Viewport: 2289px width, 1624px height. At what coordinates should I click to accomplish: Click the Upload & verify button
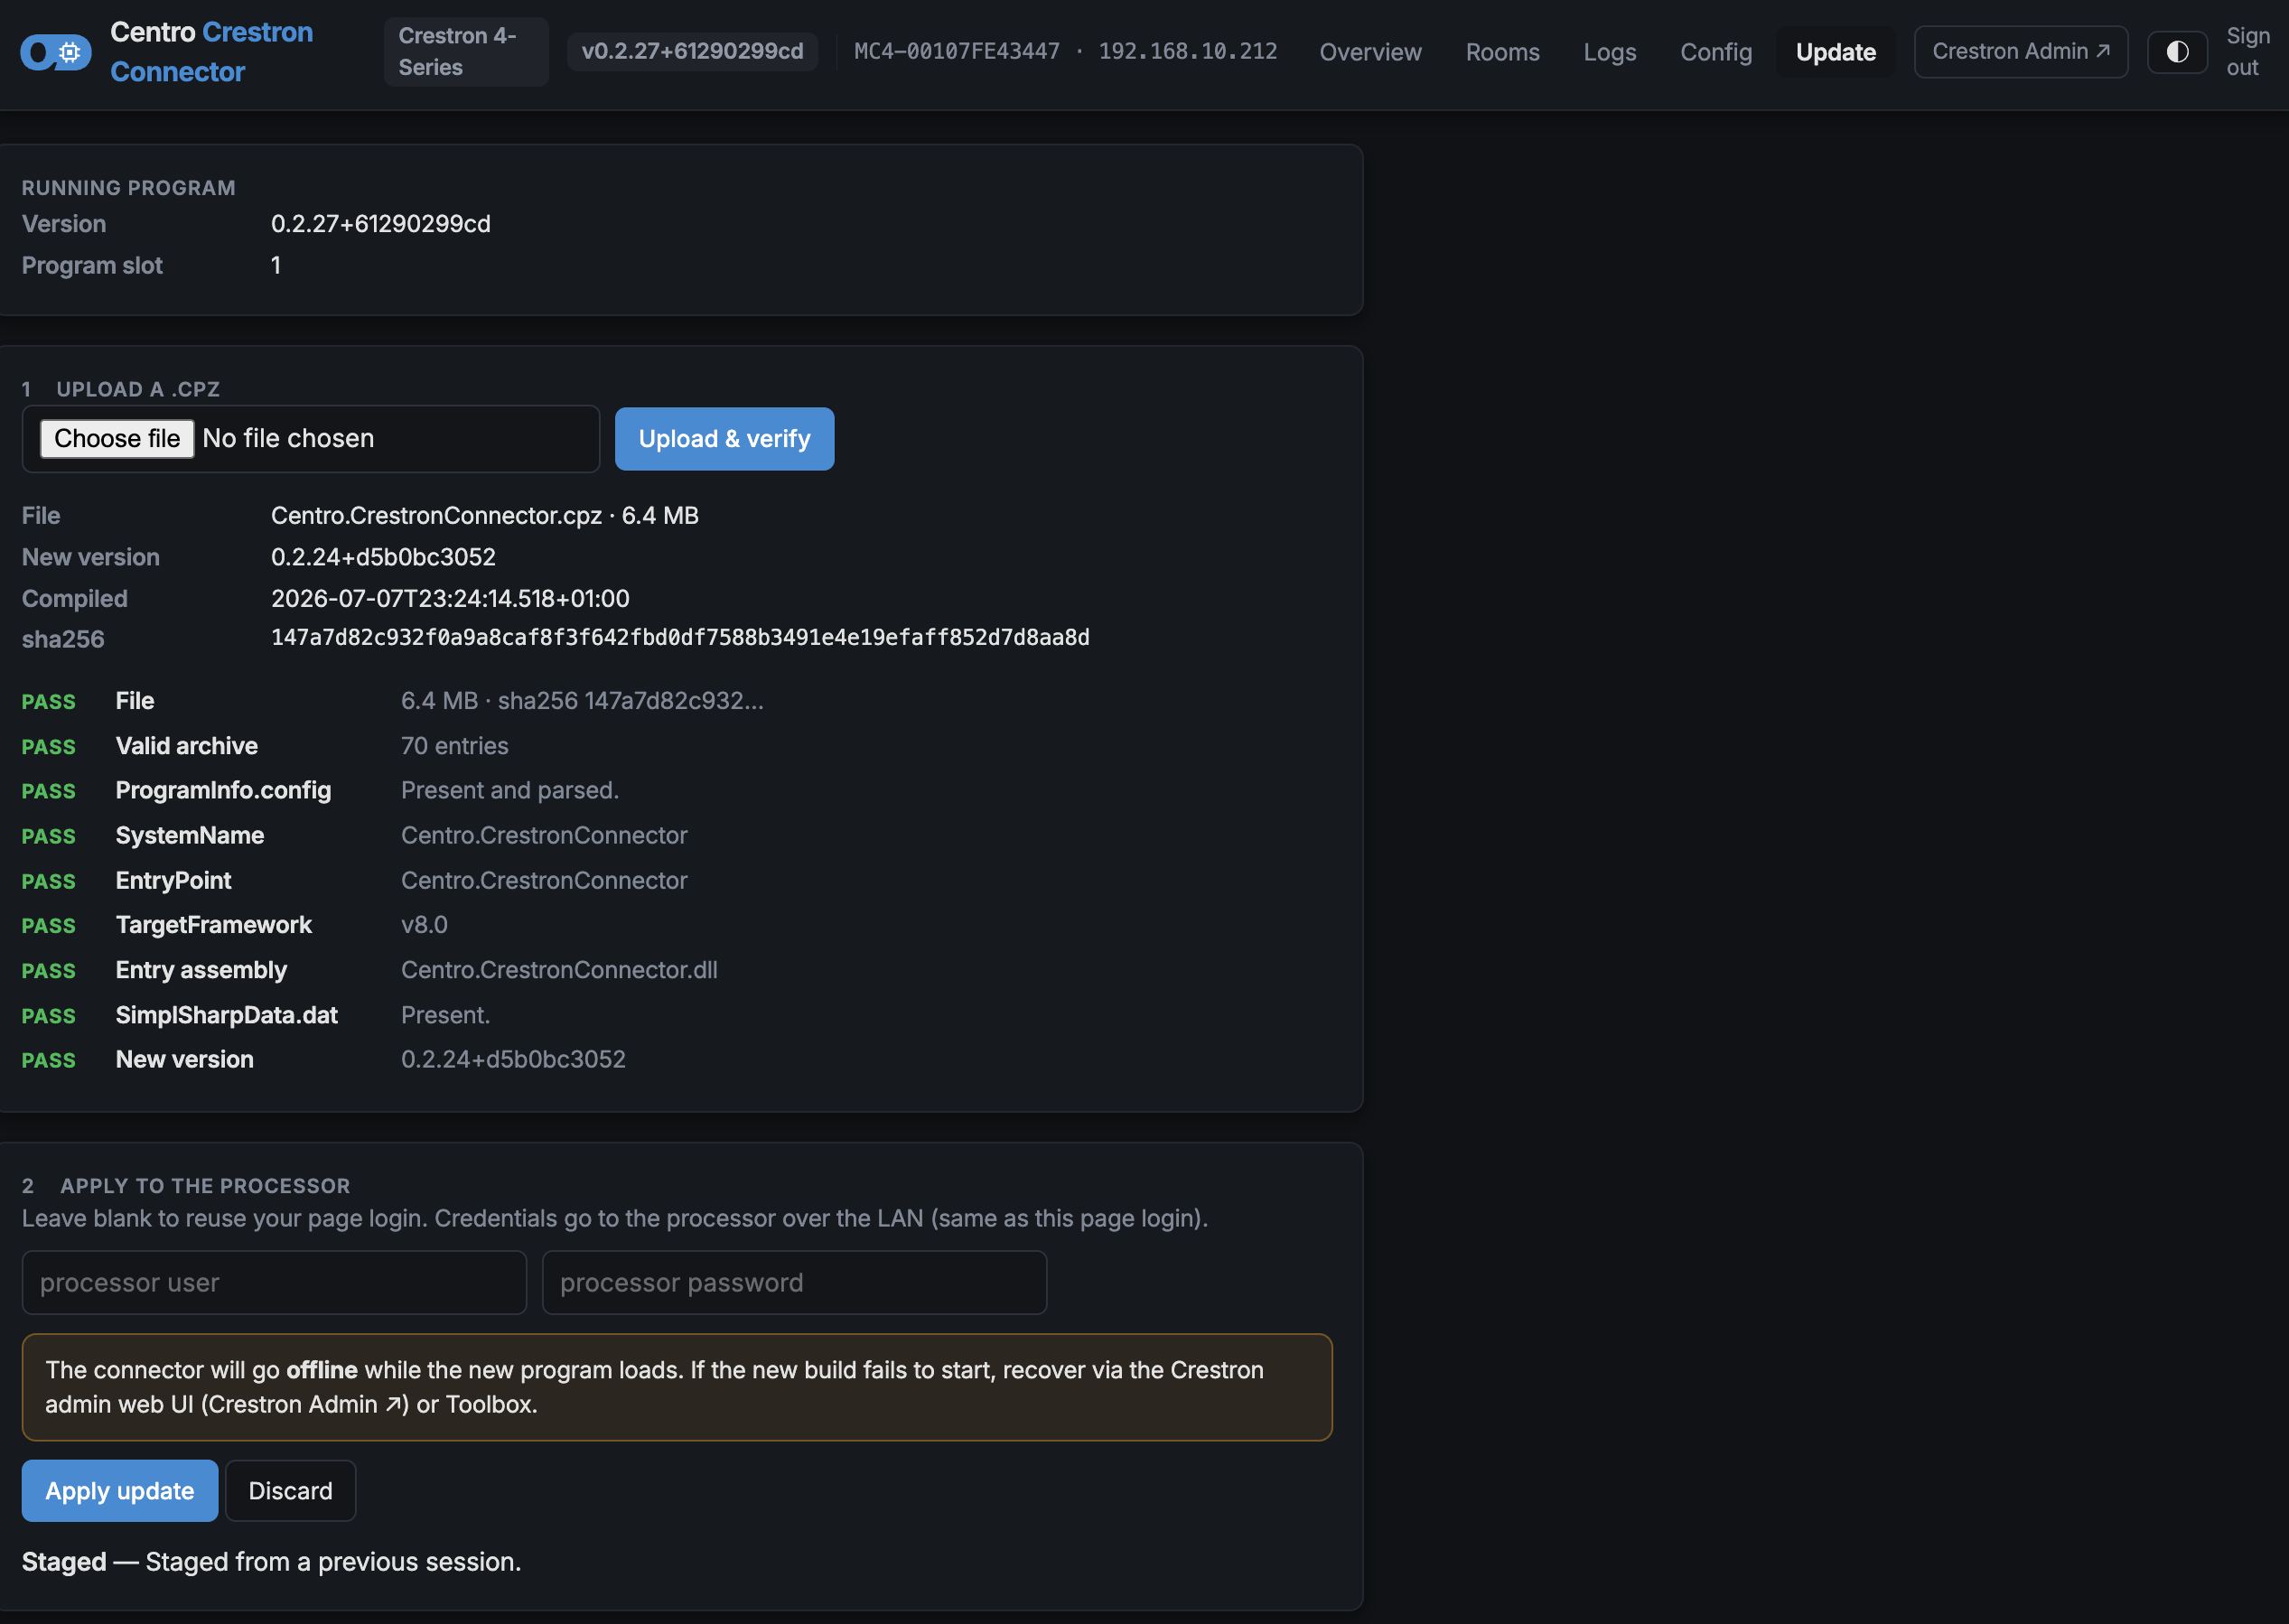(x=724, y=439)
